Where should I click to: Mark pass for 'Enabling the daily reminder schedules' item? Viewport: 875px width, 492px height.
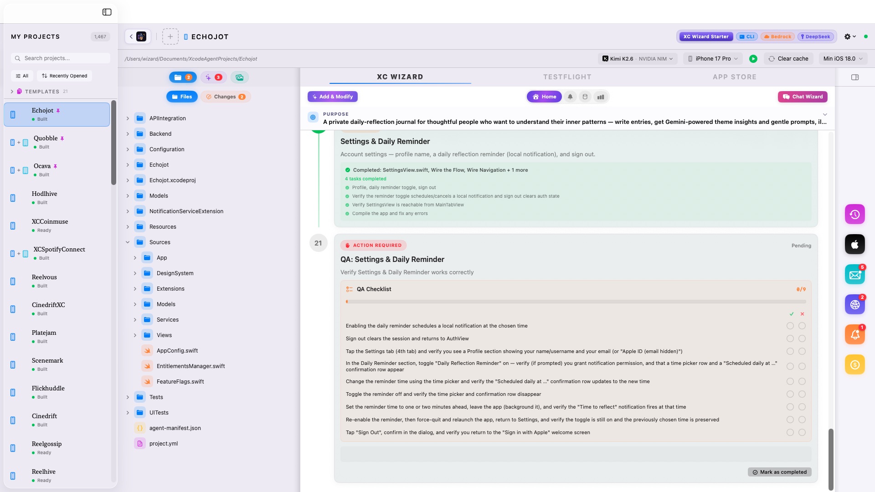(790, 326)
